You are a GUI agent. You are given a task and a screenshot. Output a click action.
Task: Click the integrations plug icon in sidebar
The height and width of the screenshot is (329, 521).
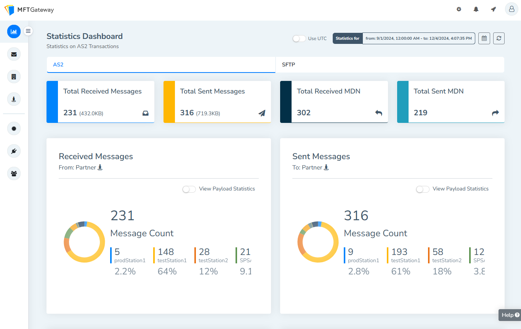pos(14,151)
